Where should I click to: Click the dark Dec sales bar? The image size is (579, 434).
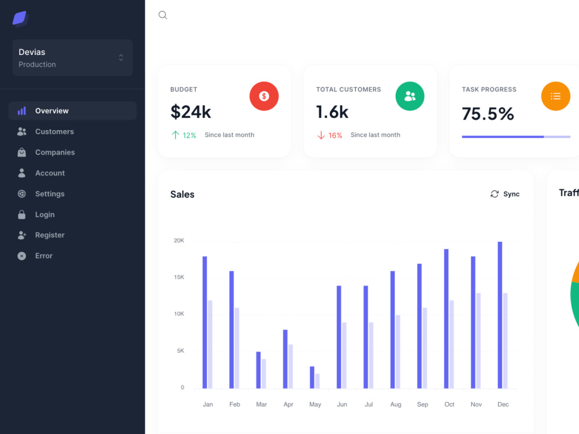coord(500,315)
